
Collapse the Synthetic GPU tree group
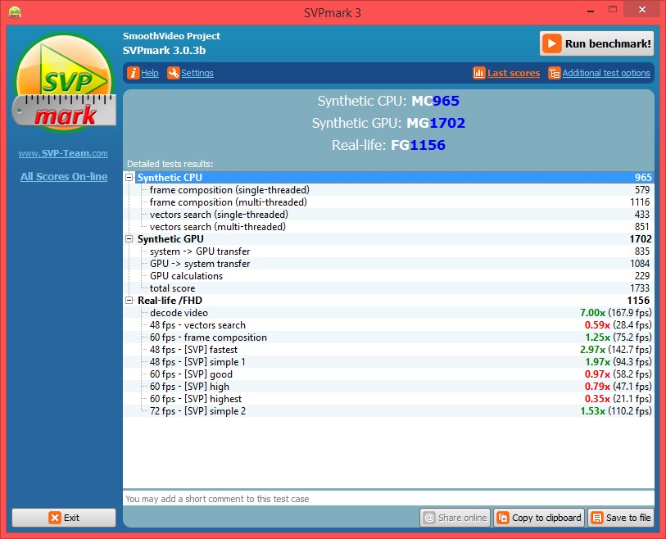(129, 239)
